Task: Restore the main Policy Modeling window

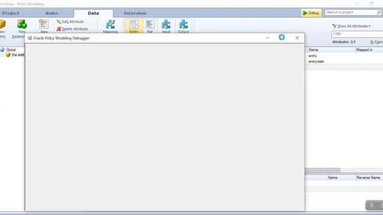Action: 372,4
